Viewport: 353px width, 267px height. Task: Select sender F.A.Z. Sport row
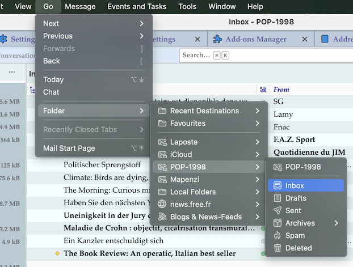(294, 139)
